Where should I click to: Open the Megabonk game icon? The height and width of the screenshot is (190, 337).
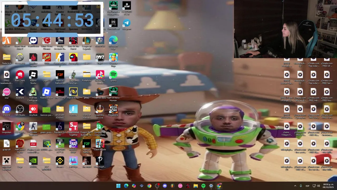pyautogui.click(x=113, y=111)
